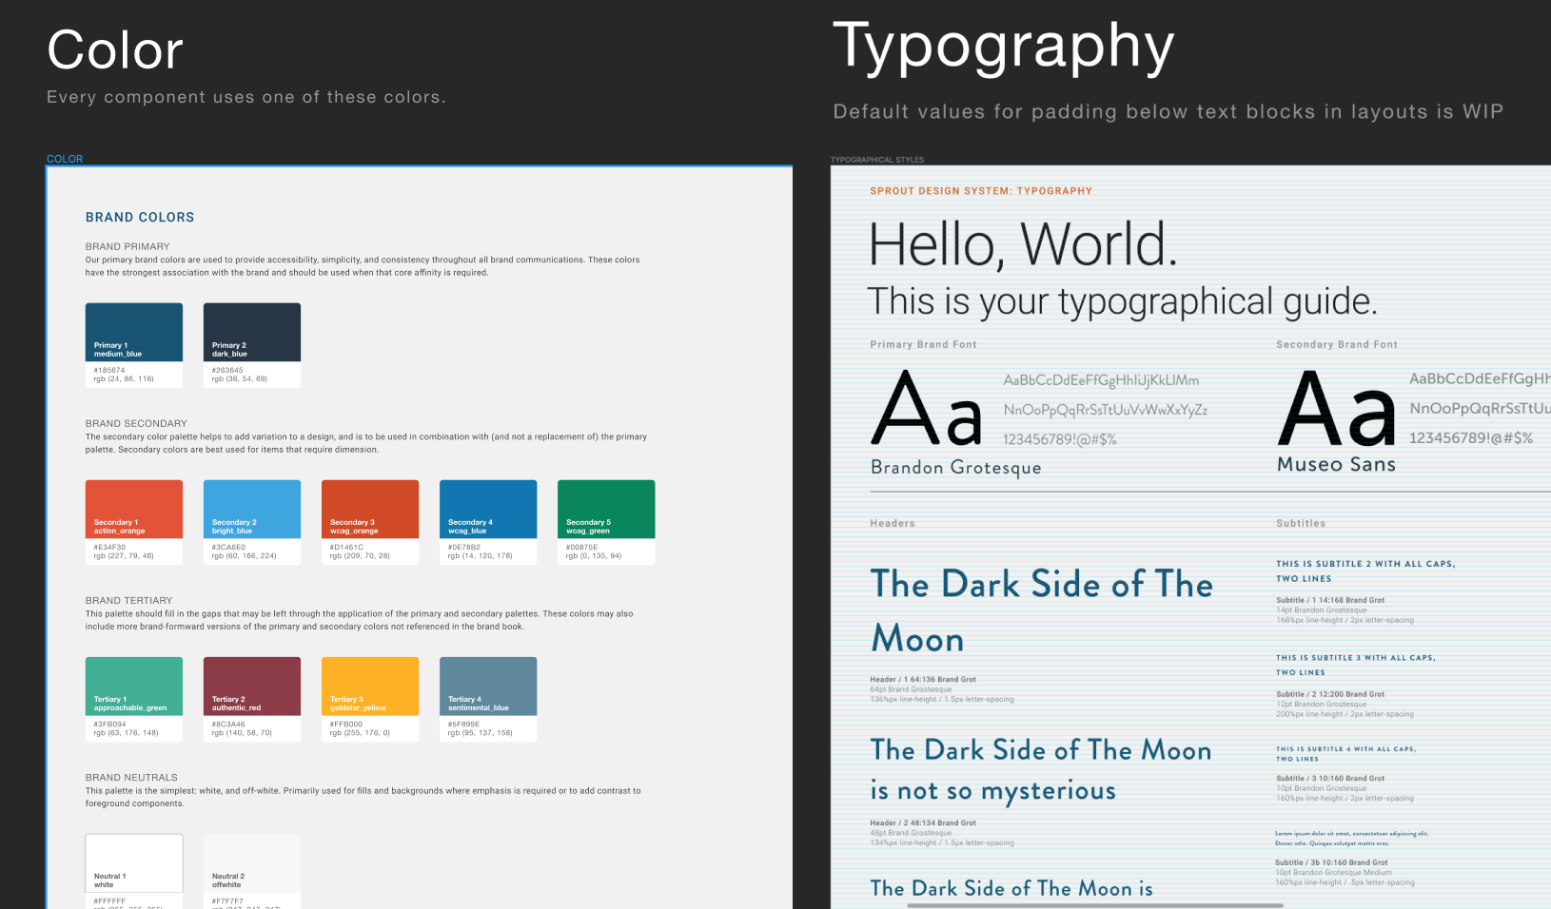Click the Aa specimen above Brandon Grotesque

click(x=927, y=409)
